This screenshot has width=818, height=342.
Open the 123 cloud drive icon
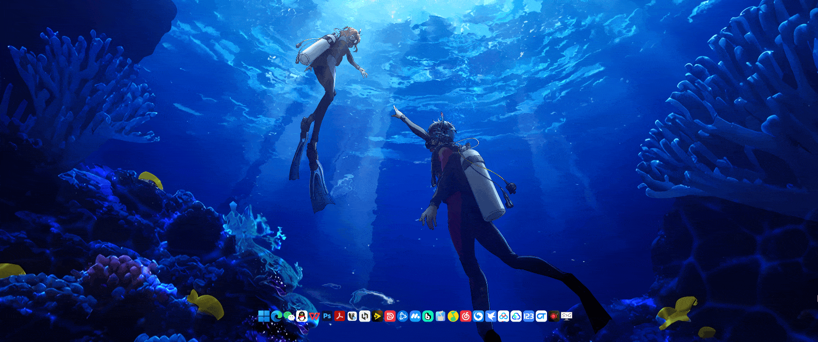(528, 316)
